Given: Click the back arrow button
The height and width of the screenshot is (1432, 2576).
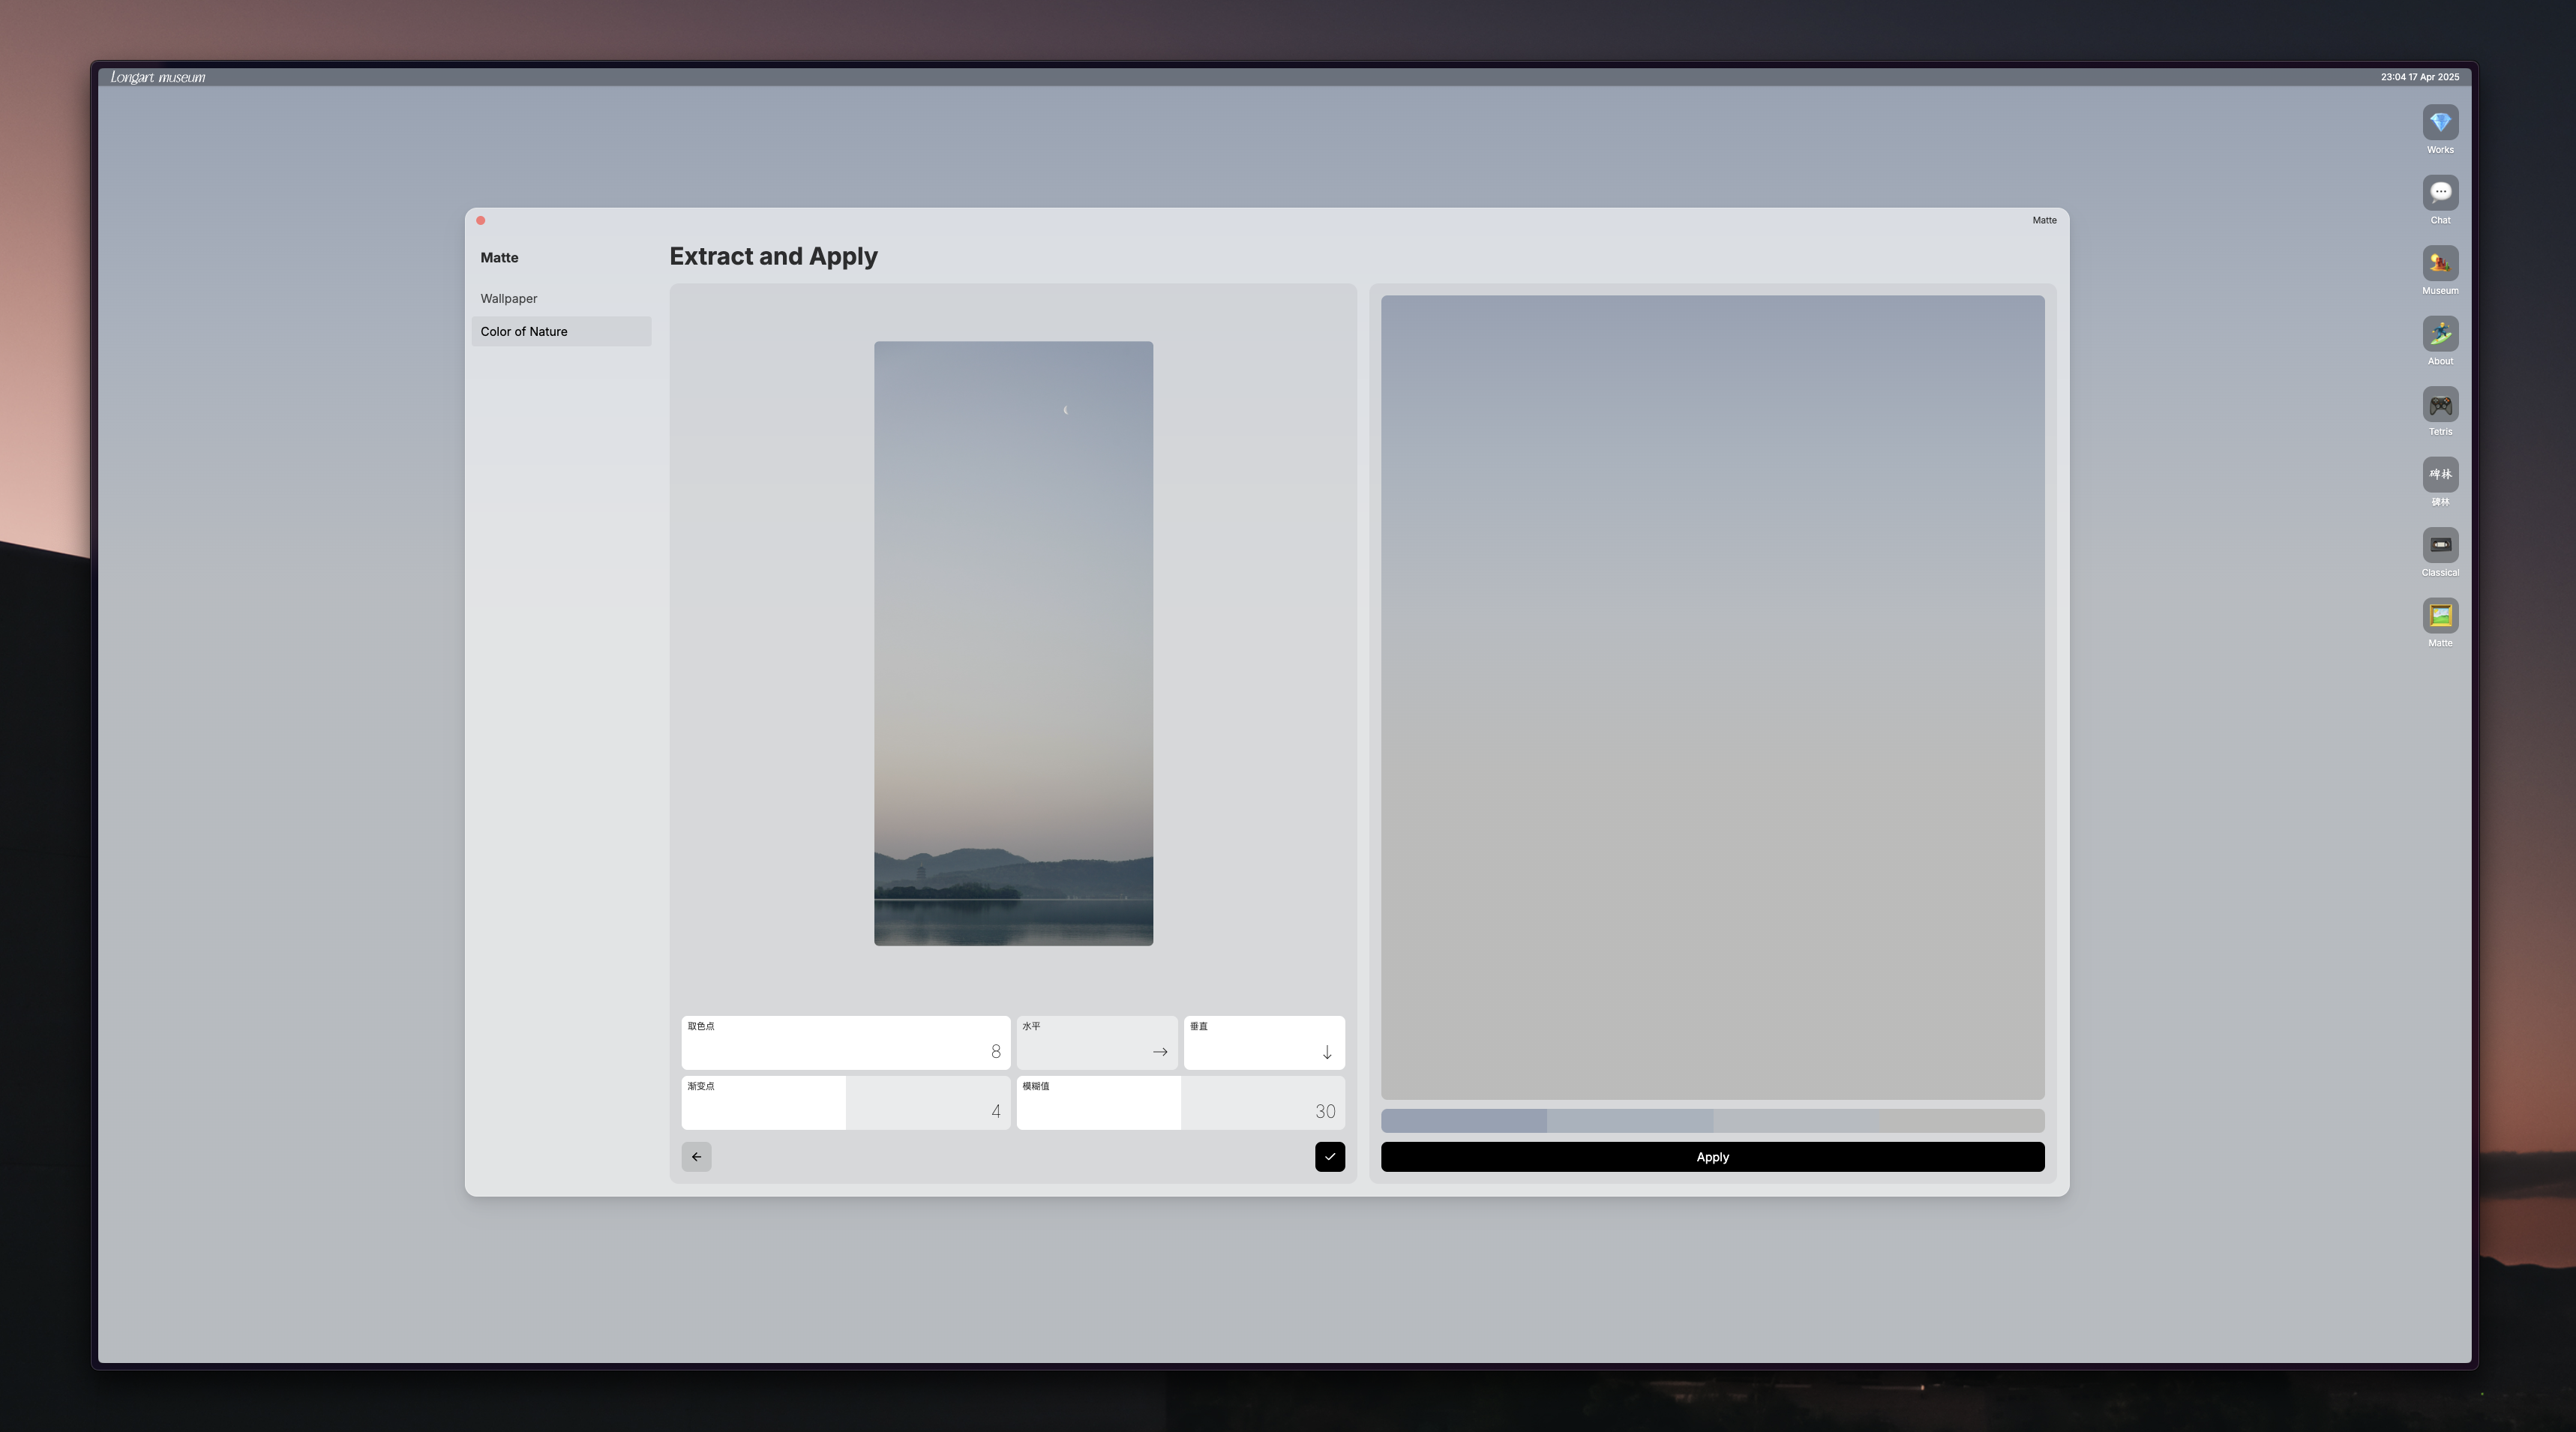Looking at the screenshot, I should (x=696, y=1157).
